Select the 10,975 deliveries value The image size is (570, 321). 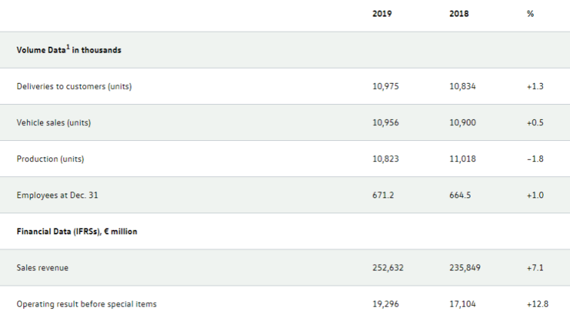point(385,86)
